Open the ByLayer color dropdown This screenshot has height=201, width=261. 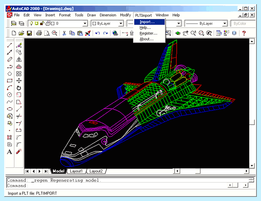point(107,23)
